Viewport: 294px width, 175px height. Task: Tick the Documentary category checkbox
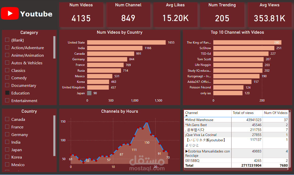(7, 85)
